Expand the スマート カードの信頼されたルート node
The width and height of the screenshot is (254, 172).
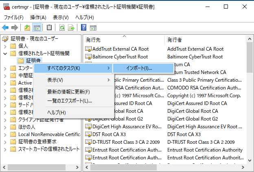click(5, 150)
